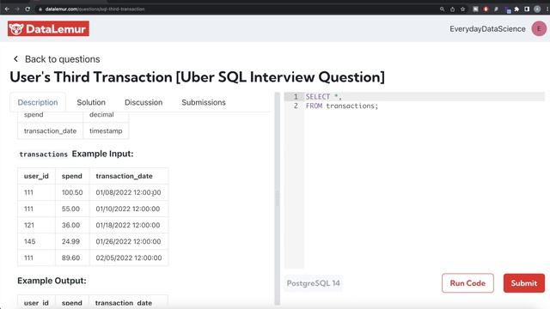Click the user_id header in Example Input
The image size is (550, 309).
point(36,176)
